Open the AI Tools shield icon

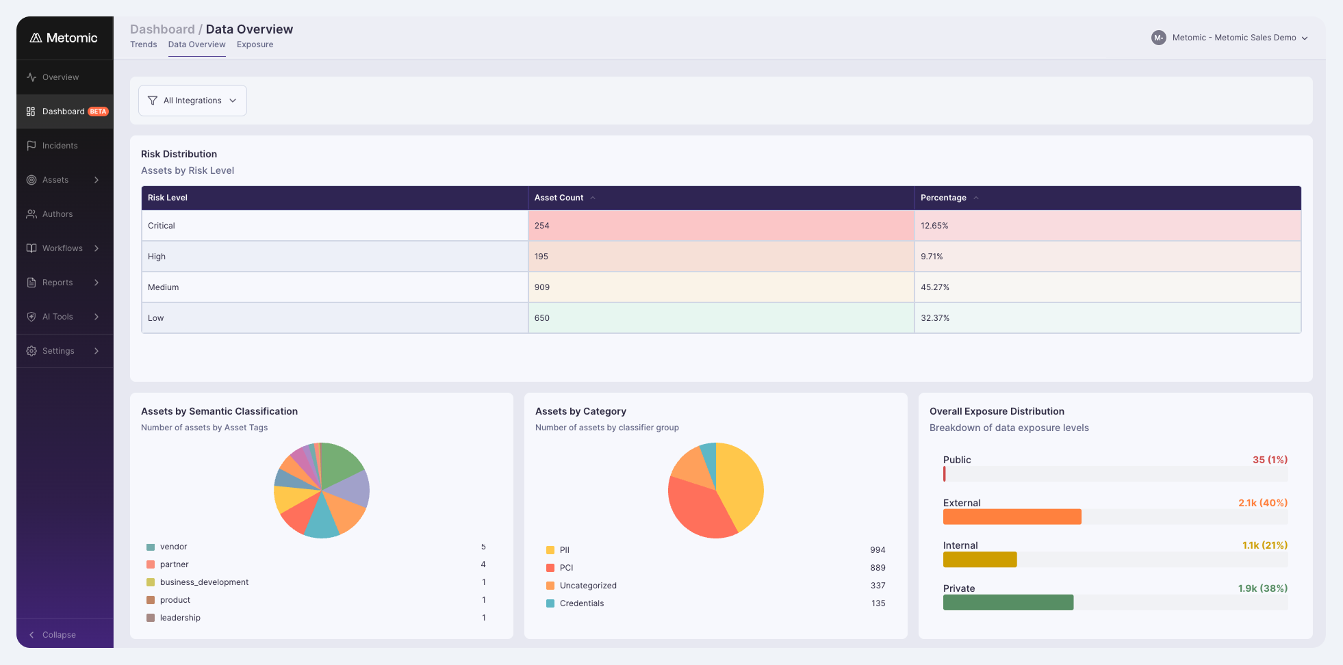(x=31, y=317)
